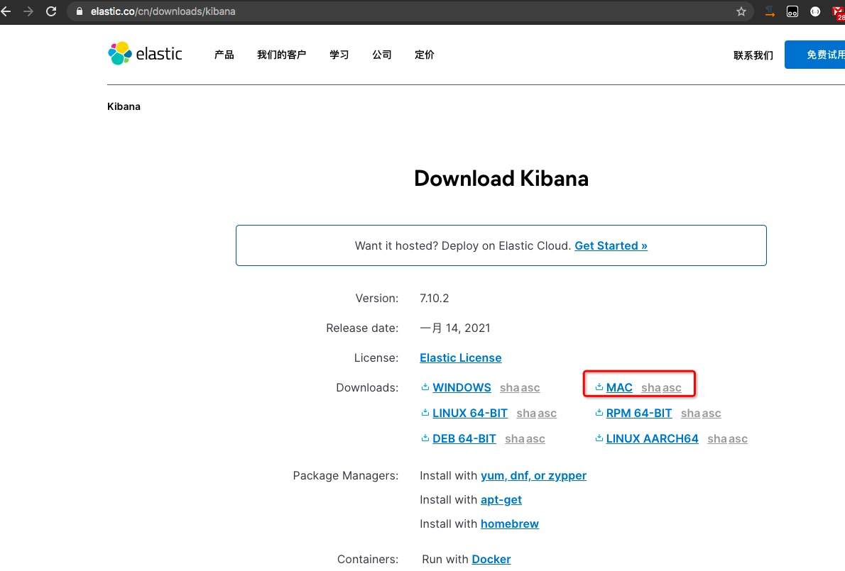
Task: Click the Elastic logo
Action: point(145,53)
